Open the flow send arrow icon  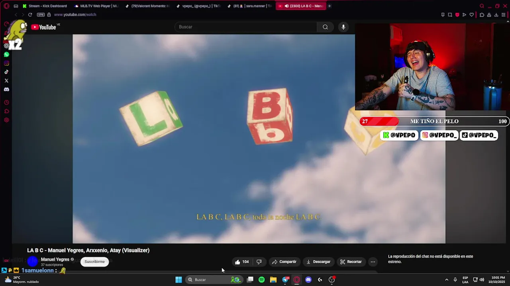tap(464, 15)
